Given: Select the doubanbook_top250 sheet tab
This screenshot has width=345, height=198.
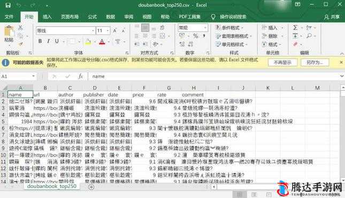Looking at the screenshot, I should tap(52, 186).
